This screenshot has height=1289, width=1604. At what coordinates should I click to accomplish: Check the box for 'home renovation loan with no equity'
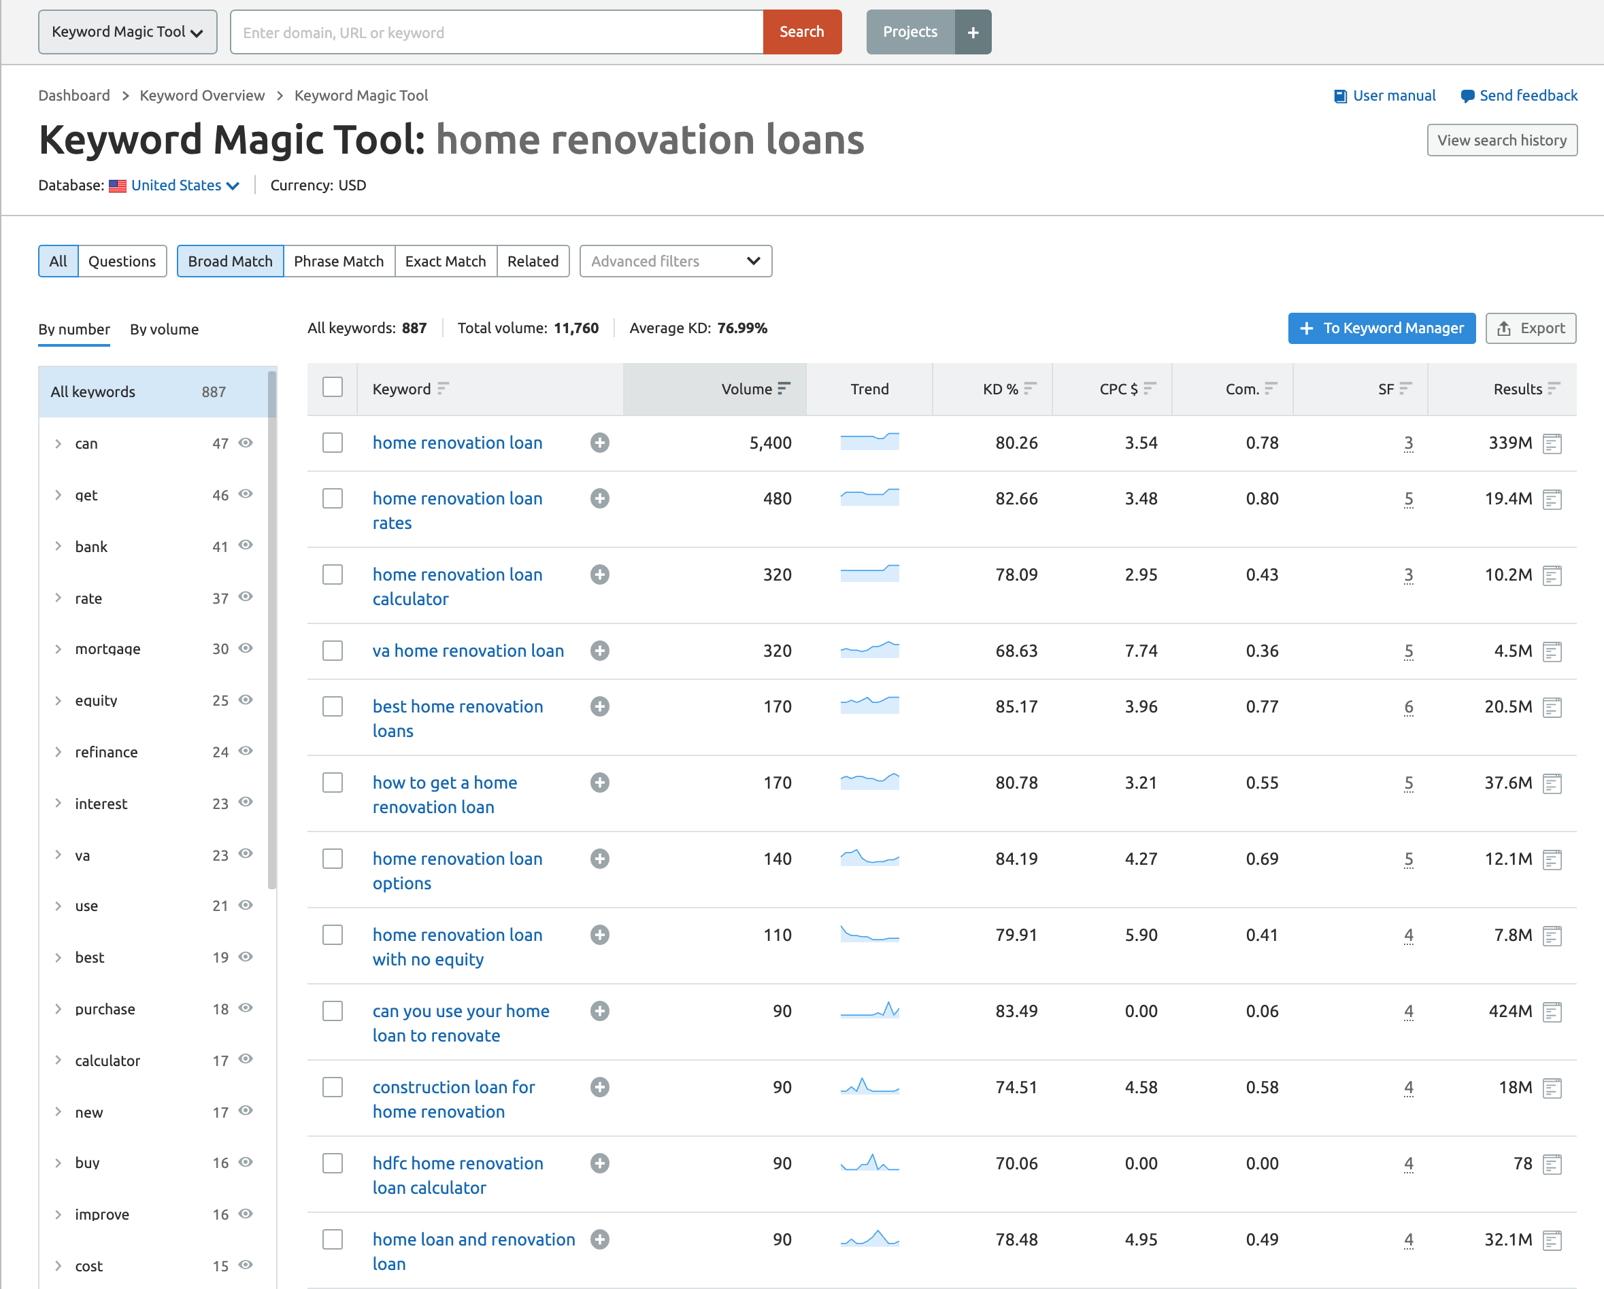click(333, 935)
